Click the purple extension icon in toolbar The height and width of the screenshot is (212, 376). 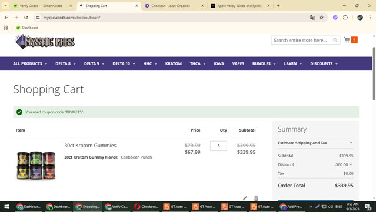point(335,18)
